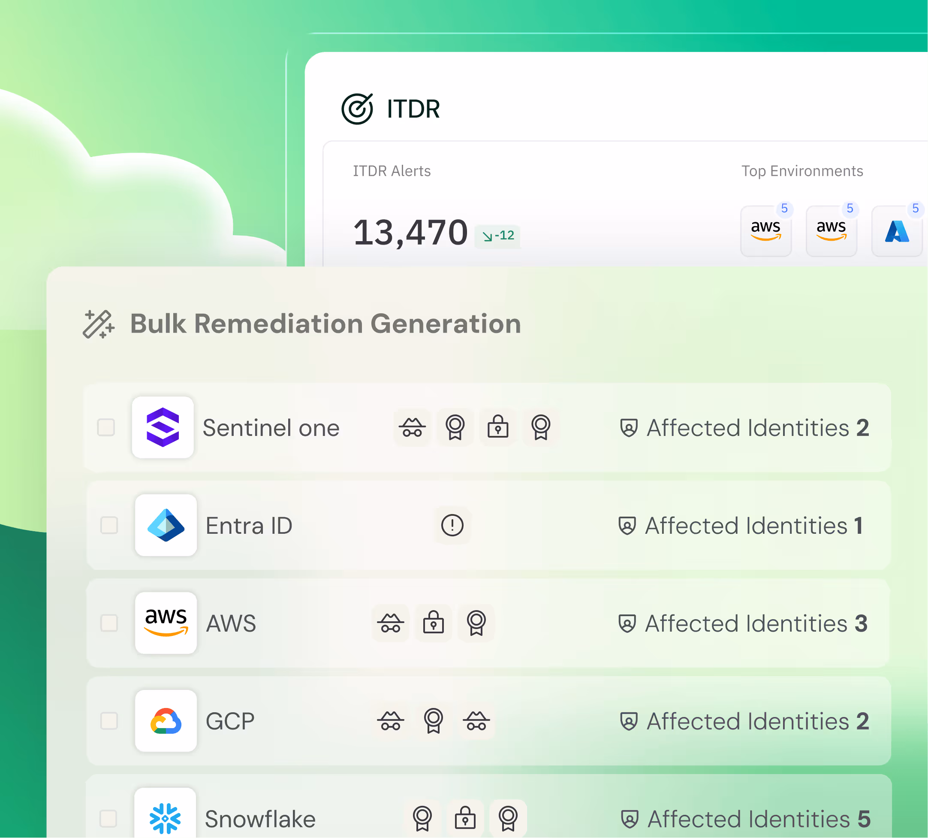Click the 5 badge on second AWS tile

pos(850,209)
